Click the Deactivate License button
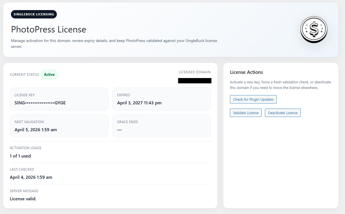This screenshot has height=214, width=345. (283, 113)
